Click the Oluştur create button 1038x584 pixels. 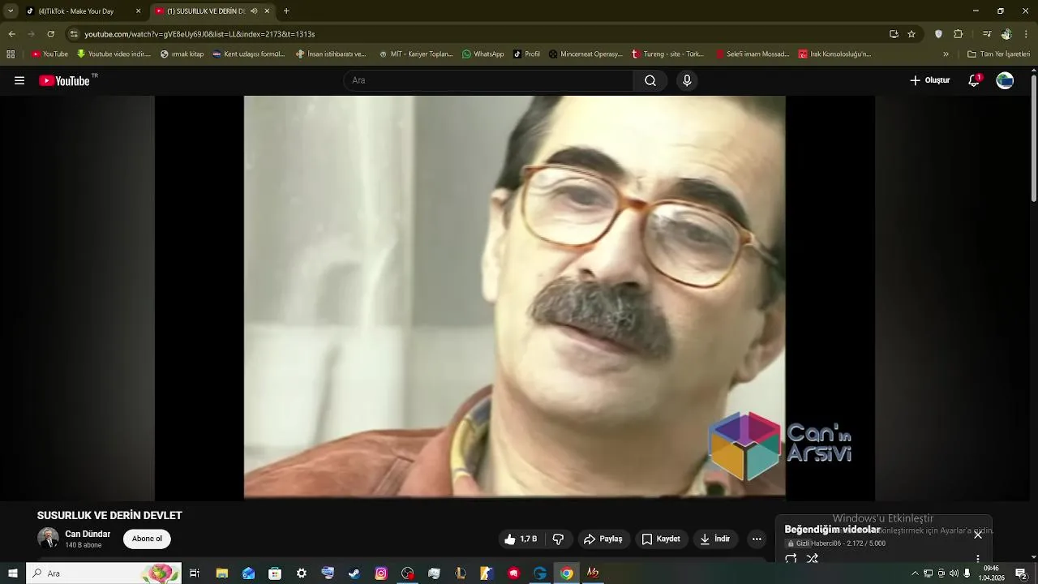[x=930, y=80]
